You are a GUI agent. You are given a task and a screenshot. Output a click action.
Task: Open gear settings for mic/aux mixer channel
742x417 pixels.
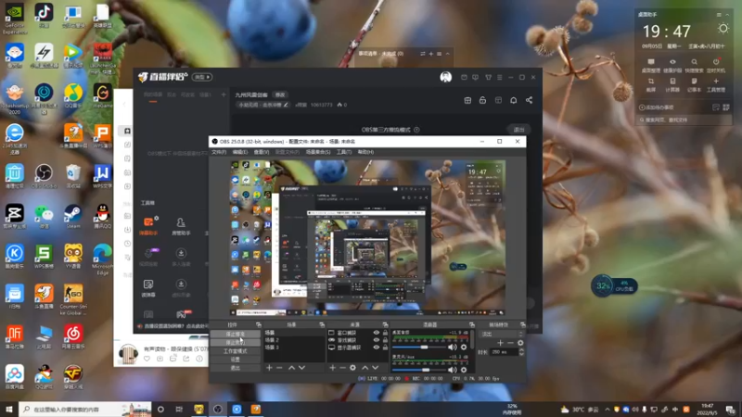(x=464, y=370)
